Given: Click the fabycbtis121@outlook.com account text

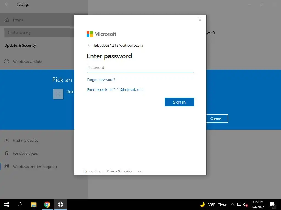Looking at the screenshot, I should tap(118, 45).
